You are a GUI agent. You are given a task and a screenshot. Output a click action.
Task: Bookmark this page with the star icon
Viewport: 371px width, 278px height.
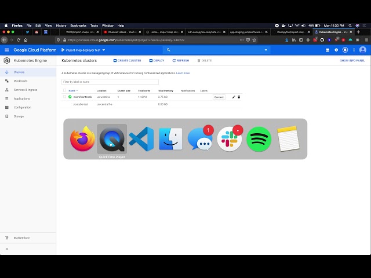(x=254, y=40)
